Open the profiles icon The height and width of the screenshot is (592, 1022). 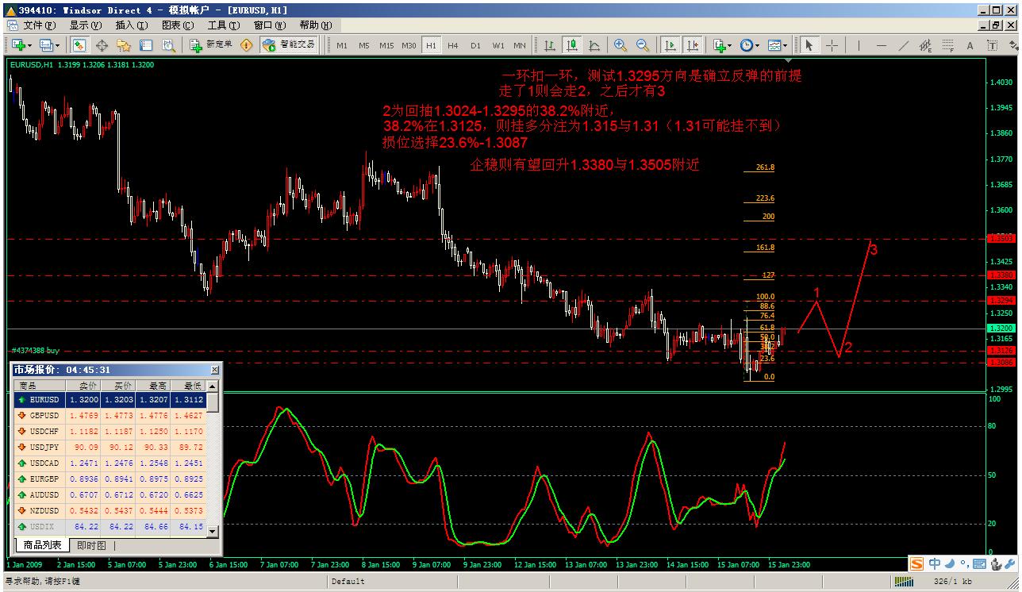46,45
